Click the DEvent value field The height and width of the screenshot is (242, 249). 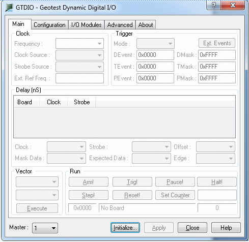(155, 55)
